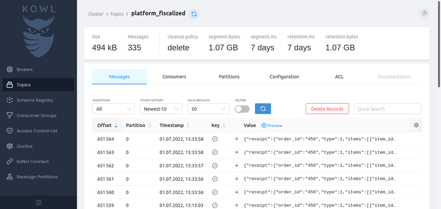Screen dimensions: 441x209
Task: Expand the message at offset 651 560
Action: click(237, 192)
